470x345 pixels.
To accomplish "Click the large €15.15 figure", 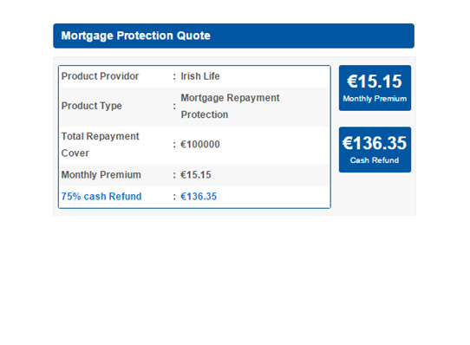I will click(375, 81).
